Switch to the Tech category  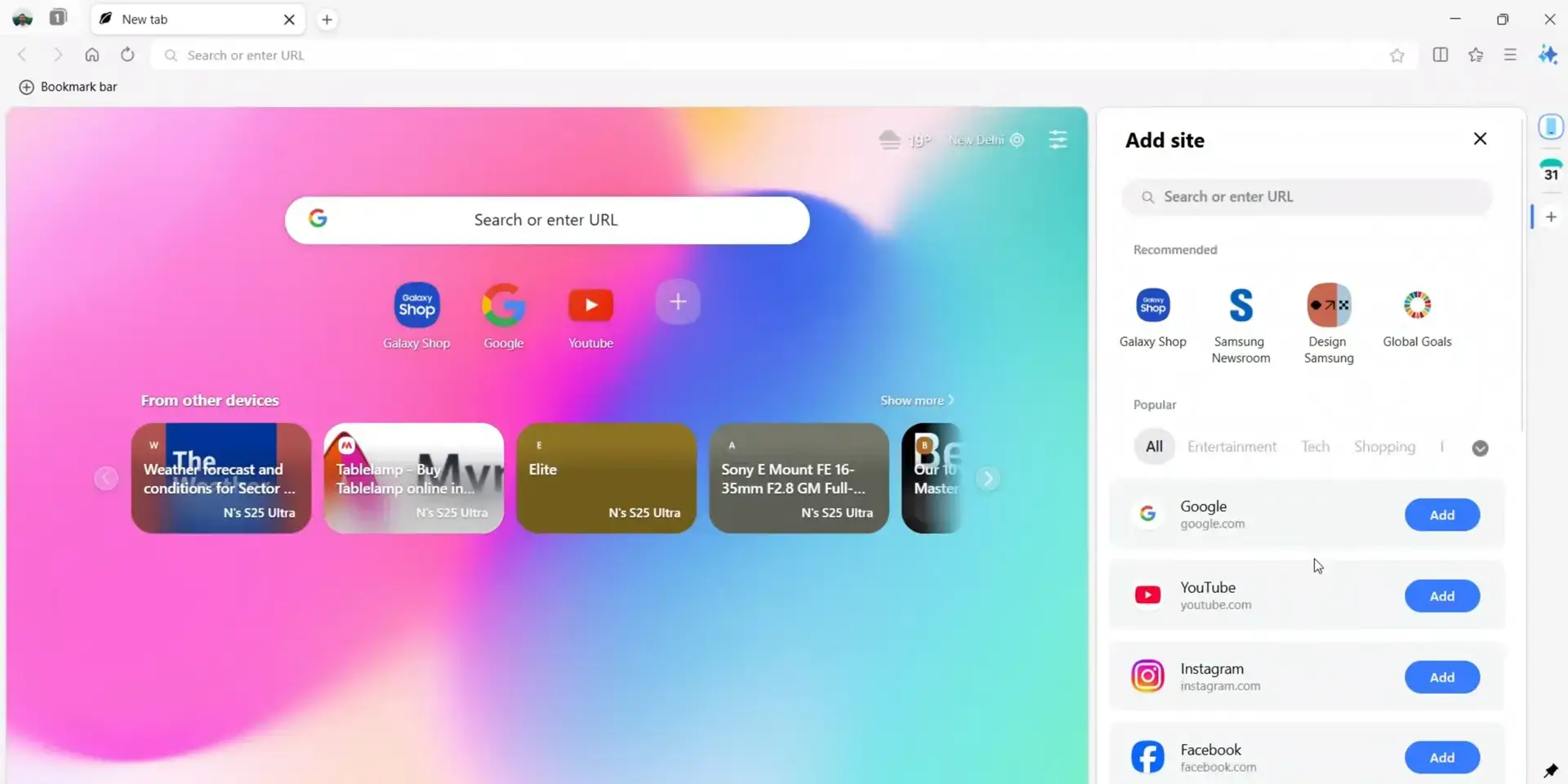[x=1315, y=447]
